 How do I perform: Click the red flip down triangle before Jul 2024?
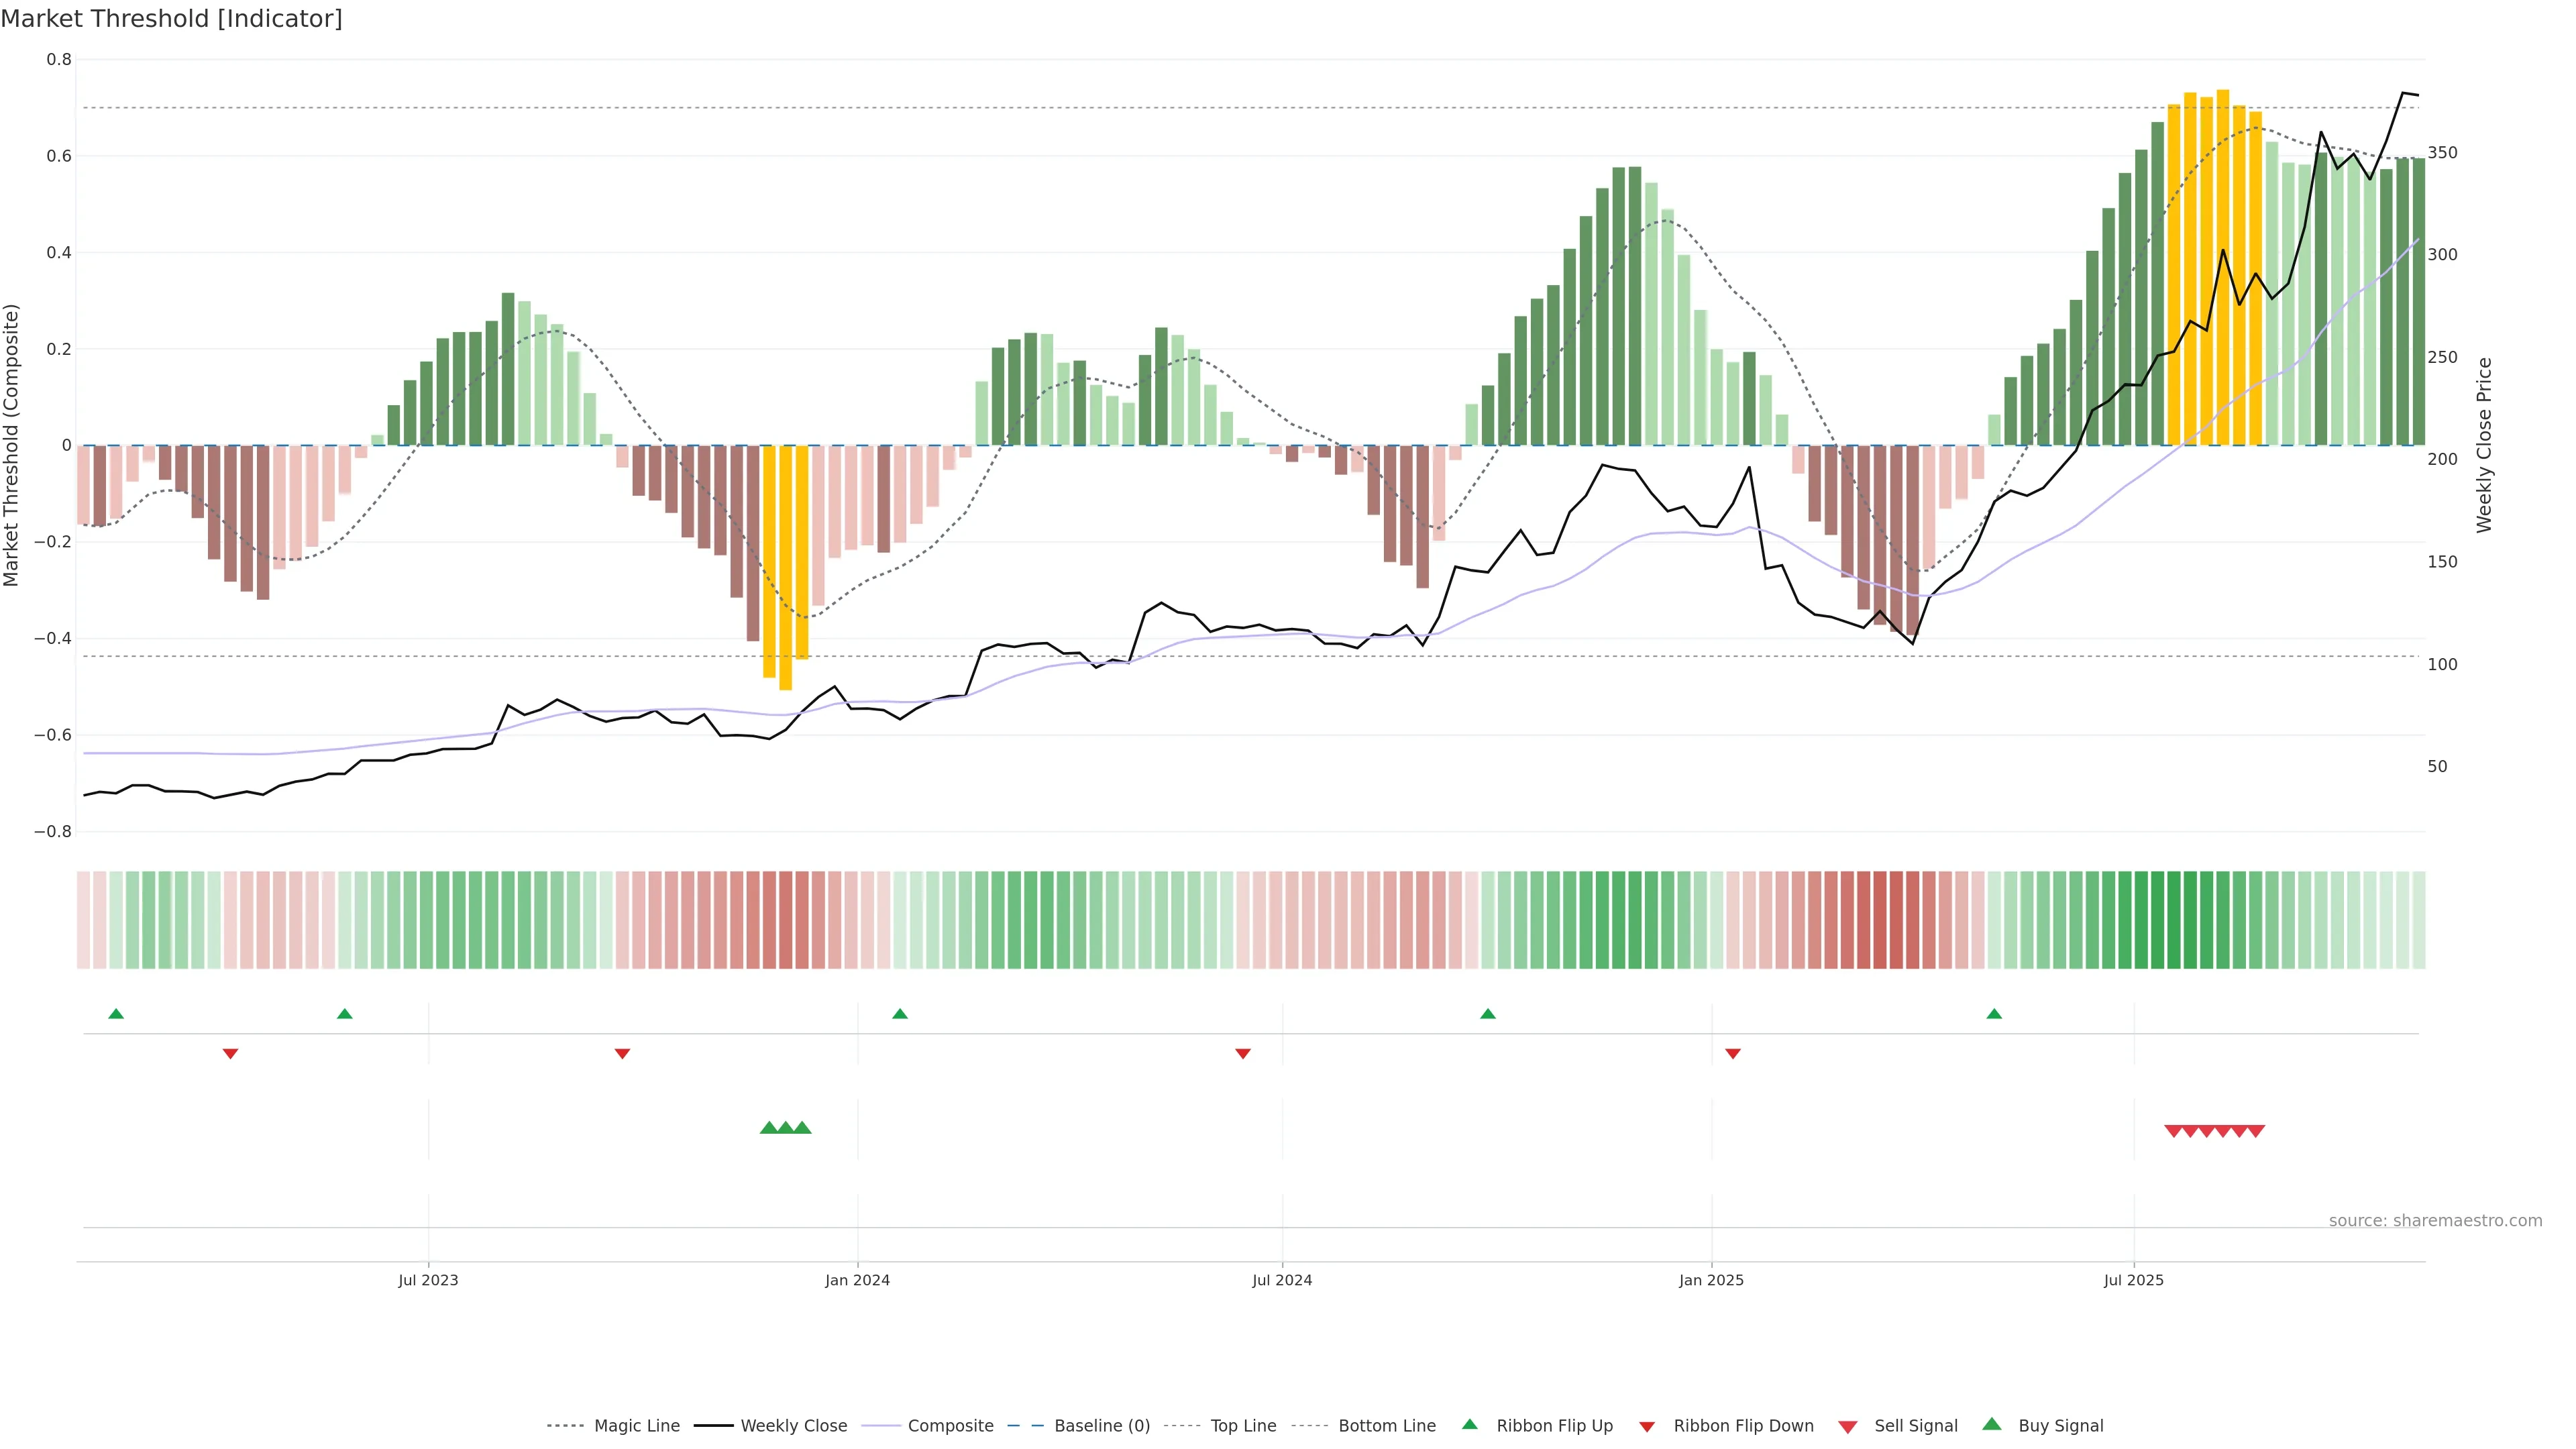tap(1243, 1054)
